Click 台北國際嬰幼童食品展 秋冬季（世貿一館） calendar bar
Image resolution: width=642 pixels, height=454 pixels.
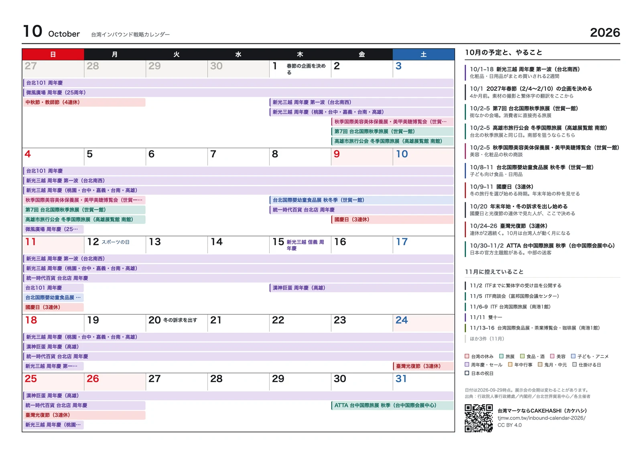[362, 200]
